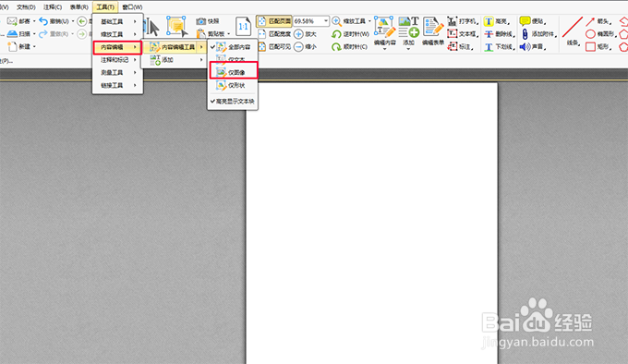The height and width of the screenshot is (364, 628).
Task: Expand the Link Tools (链接工具) submenu
Action: [x=117, y=85]
